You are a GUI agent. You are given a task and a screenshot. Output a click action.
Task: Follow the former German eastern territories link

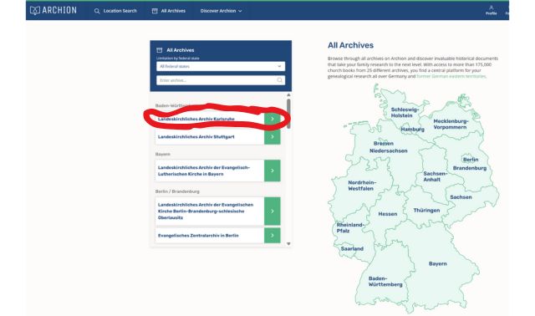pyautogui.click(x=451, y=76)
